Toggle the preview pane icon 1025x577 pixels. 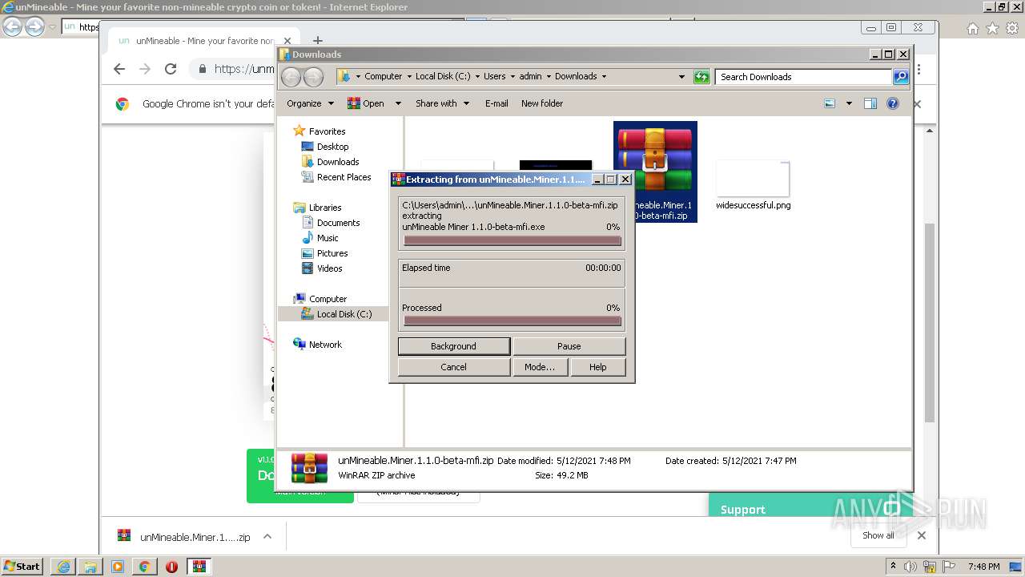[x=870, y=103]
